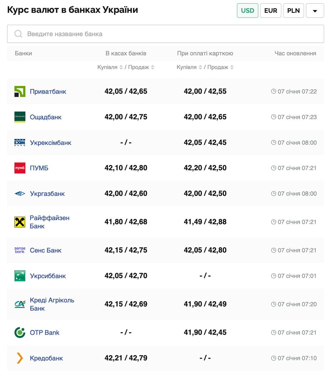Click the OTP Bank green logo
This screenshot has height=373, width=334.
tap(20, 332)
